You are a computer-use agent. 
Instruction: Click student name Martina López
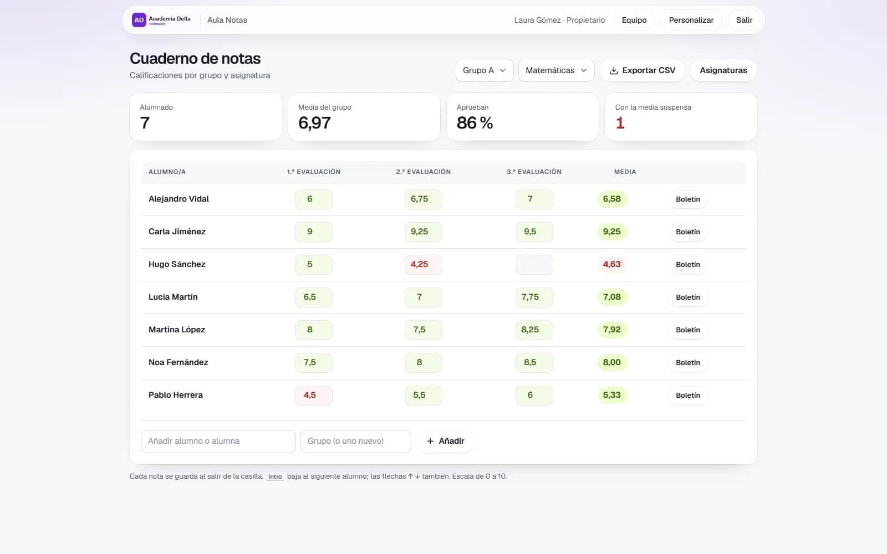coord(177,330)
